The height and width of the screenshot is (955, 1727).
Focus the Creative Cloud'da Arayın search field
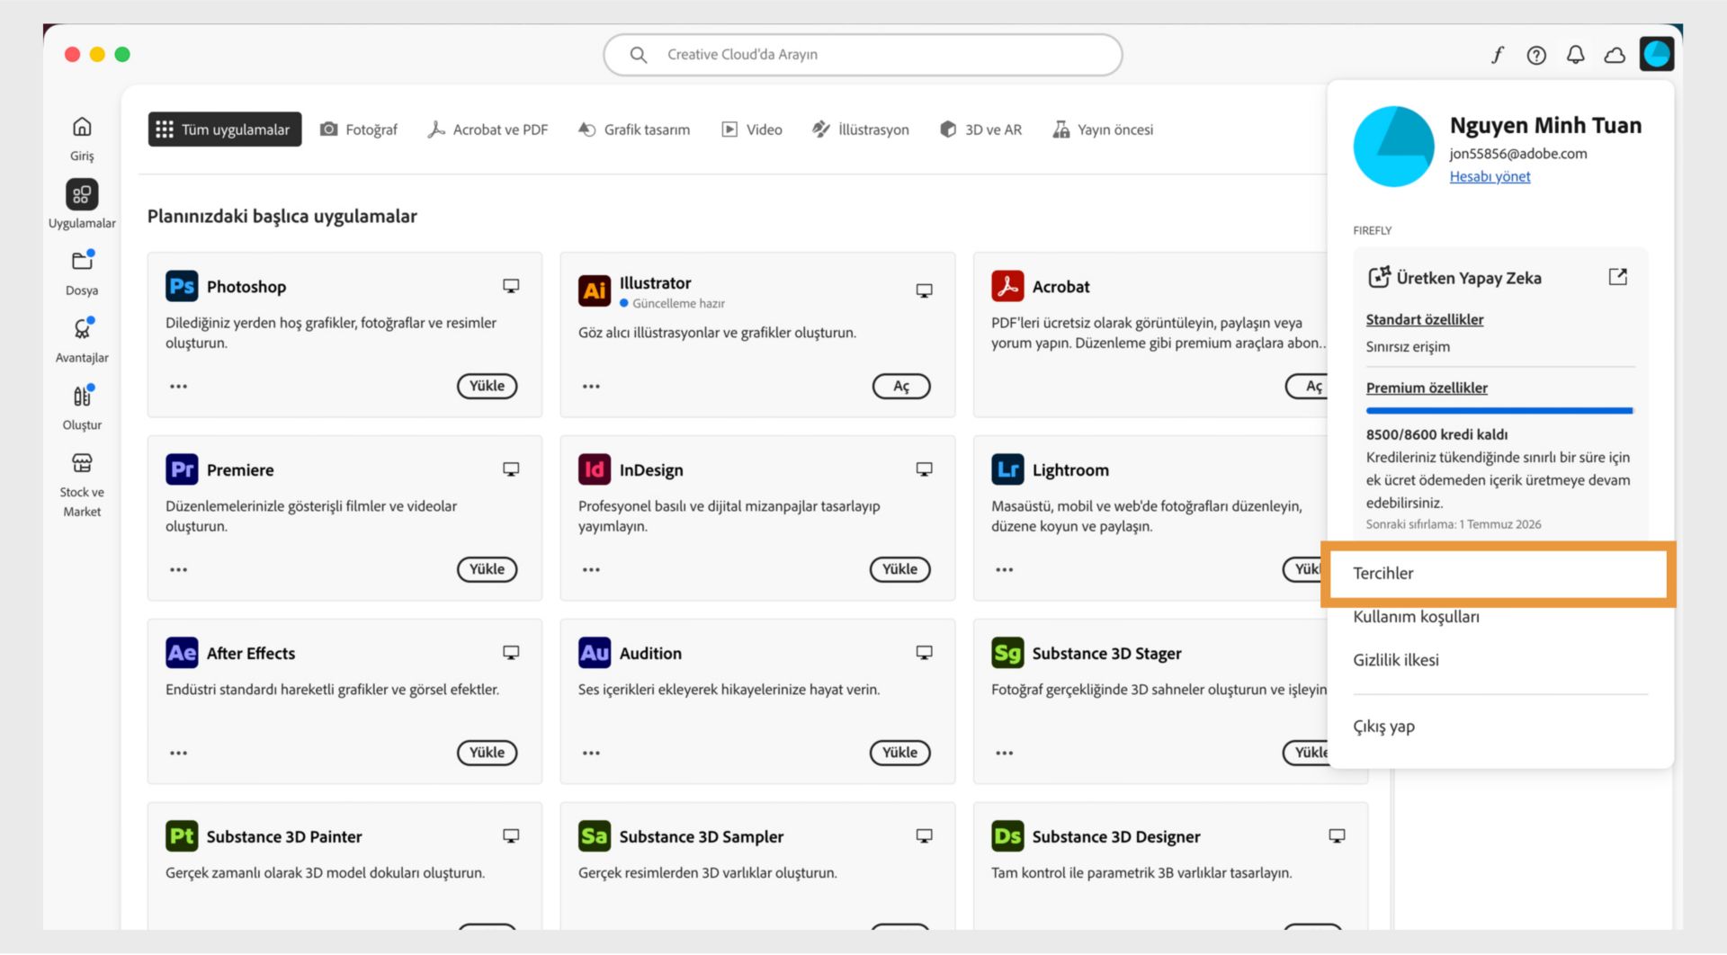tap(863, 55)
